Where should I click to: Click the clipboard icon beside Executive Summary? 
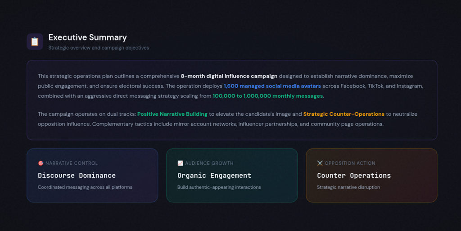tap(35, 41)
